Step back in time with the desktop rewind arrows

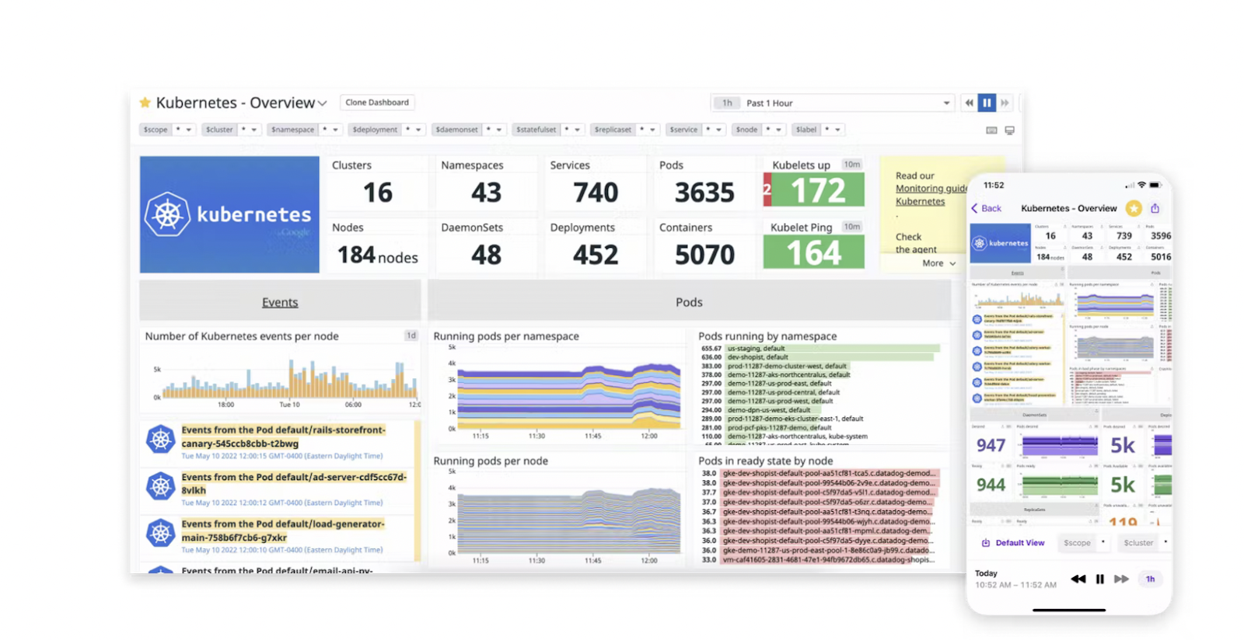point(969,103)
